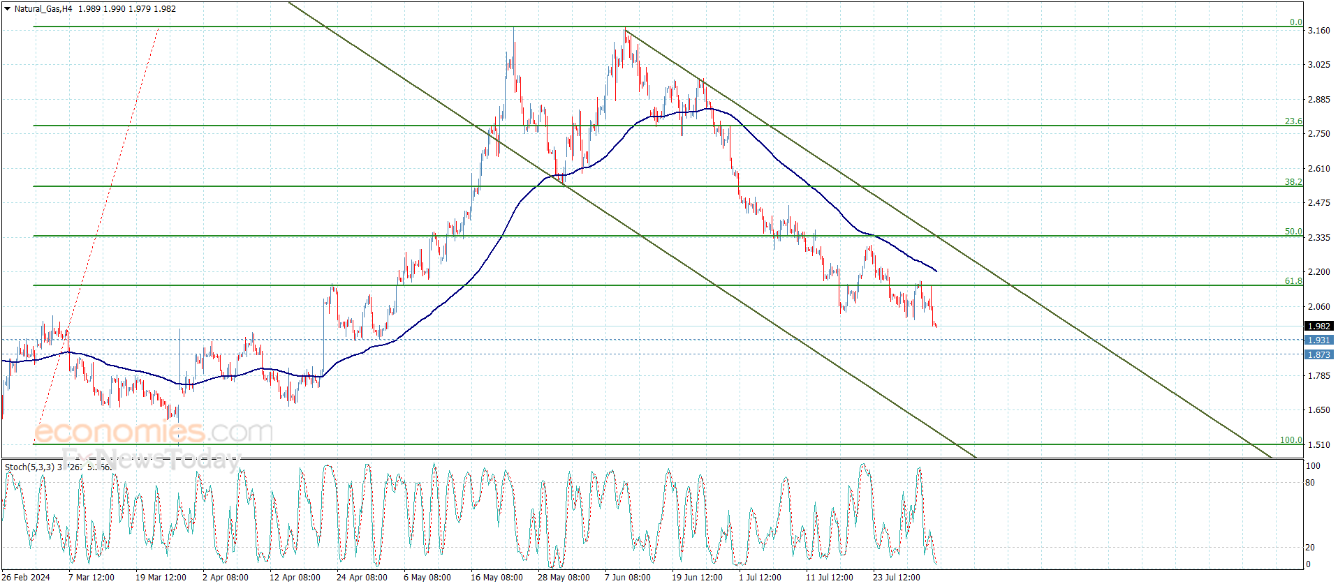Click the stochastic scale value 80
1338x586 pixels.
pyautogui.click(x=1310, y=483)
